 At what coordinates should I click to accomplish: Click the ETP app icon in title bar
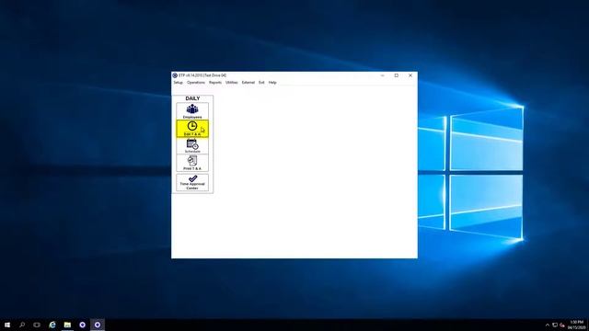pyautogui.click(x=175, y=75)
